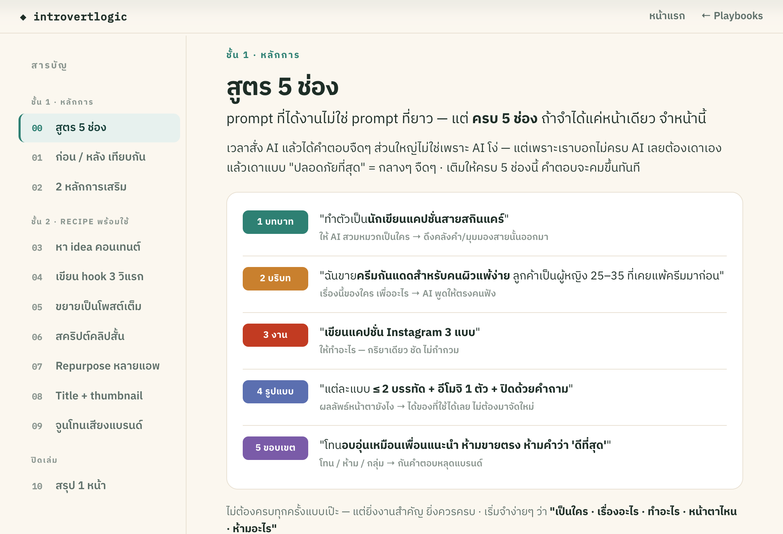Viewport: 783px width, 534px height.
Task: Click the introvertlogic diamond logo icon
Action: pos(23,17)
